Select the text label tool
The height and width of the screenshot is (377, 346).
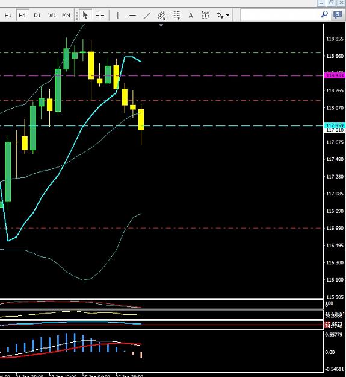(x=205, y=16)
